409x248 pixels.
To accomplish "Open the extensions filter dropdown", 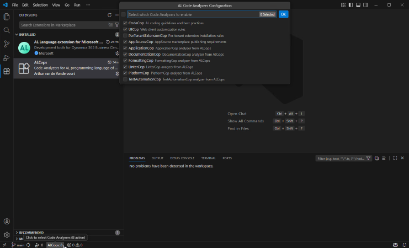I will [x=117, y=25].
